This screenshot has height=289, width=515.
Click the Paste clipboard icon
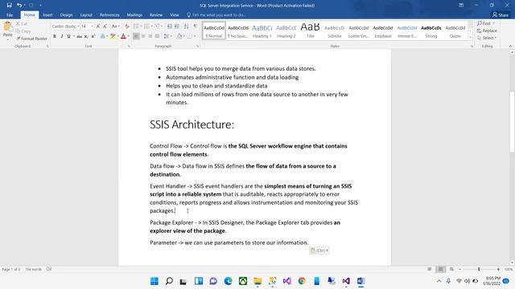[x=7, y=26]
